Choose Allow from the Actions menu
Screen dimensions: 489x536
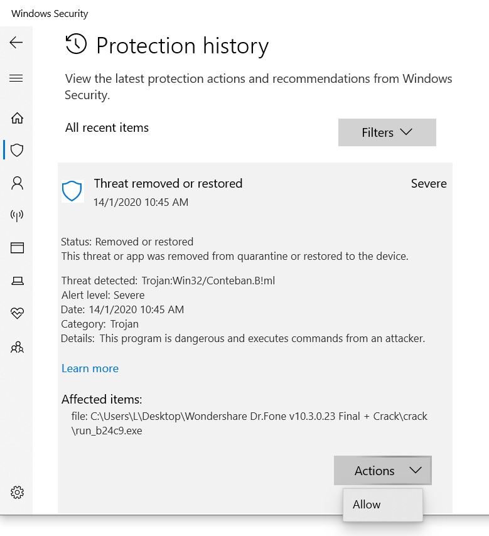click(383, 505)
